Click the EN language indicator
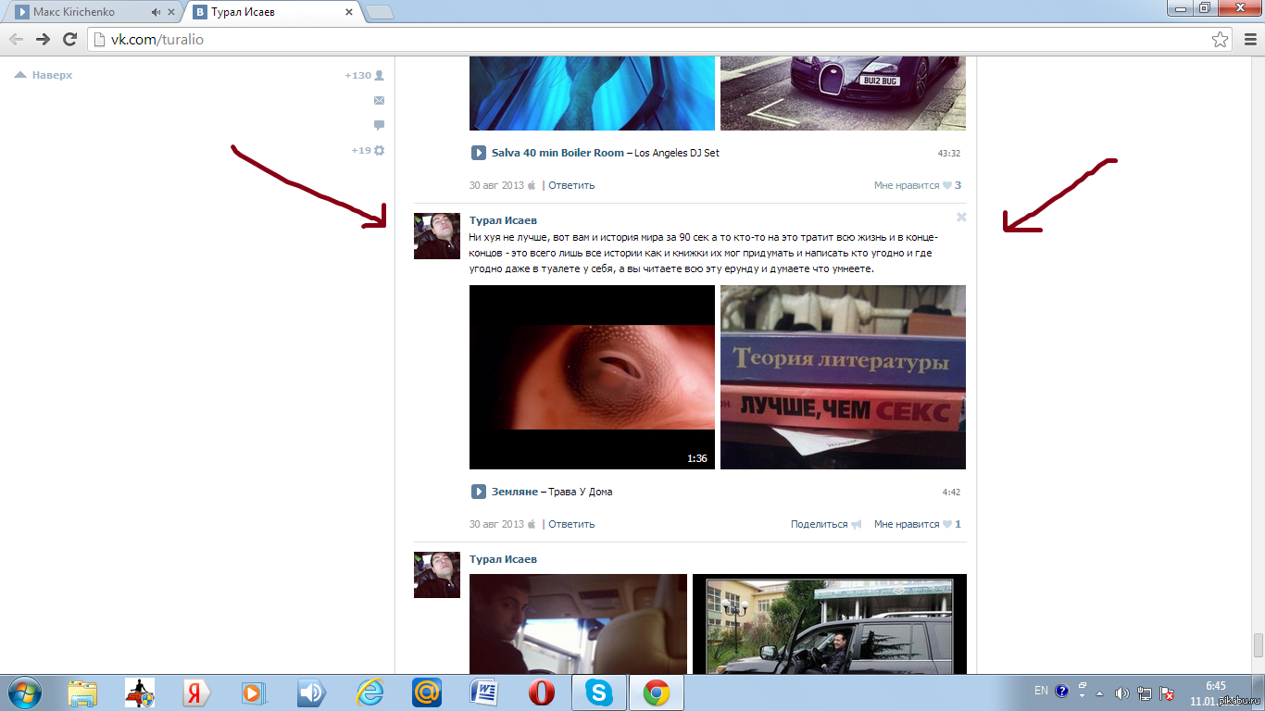The width and height of the screenshot is (1265, 711). pyautogui.click(x=1041, y=691)
